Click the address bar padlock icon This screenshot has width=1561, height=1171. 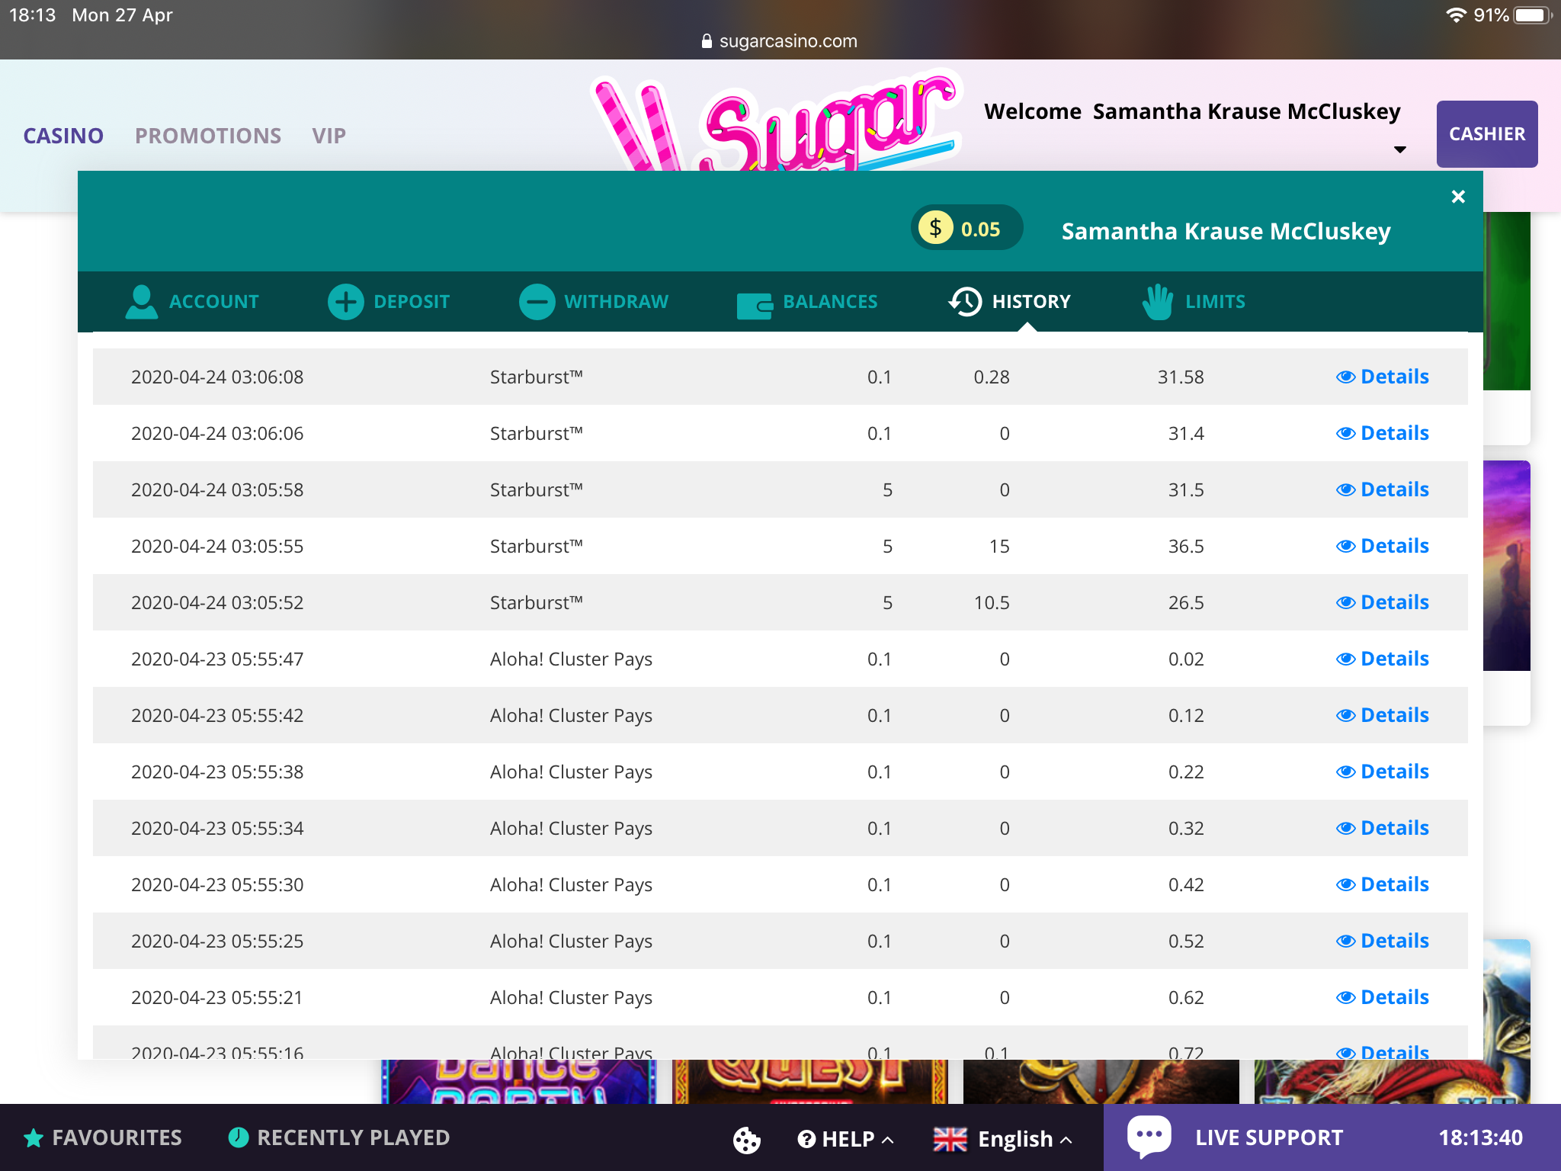click(707, 41)
